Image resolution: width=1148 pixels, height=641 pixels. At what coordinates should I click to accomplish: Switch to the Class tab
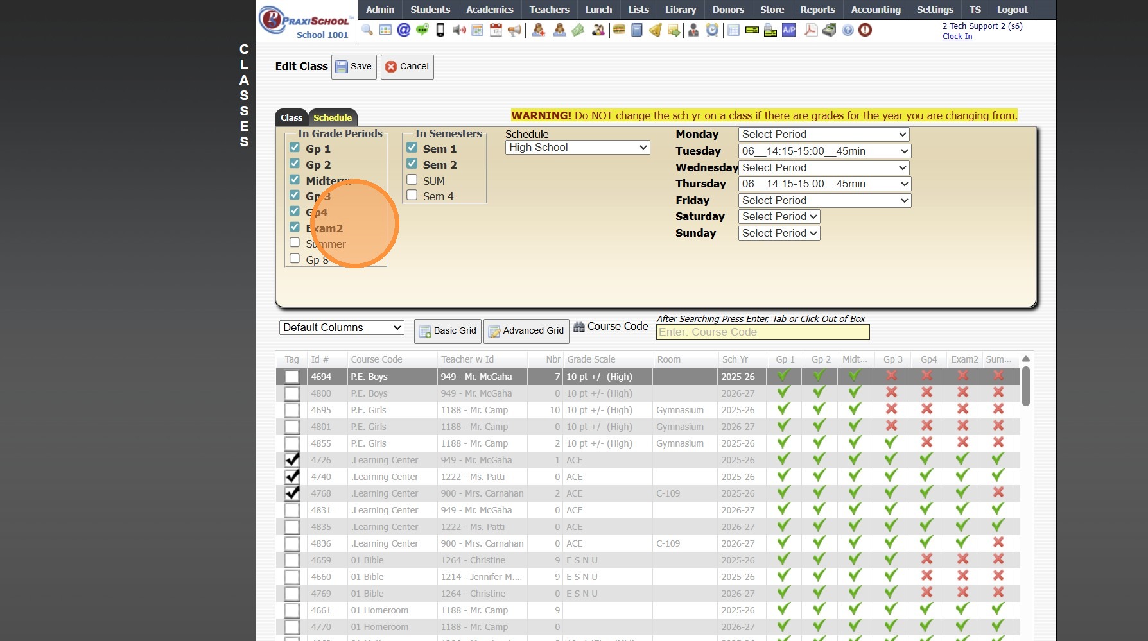point(291,117)
